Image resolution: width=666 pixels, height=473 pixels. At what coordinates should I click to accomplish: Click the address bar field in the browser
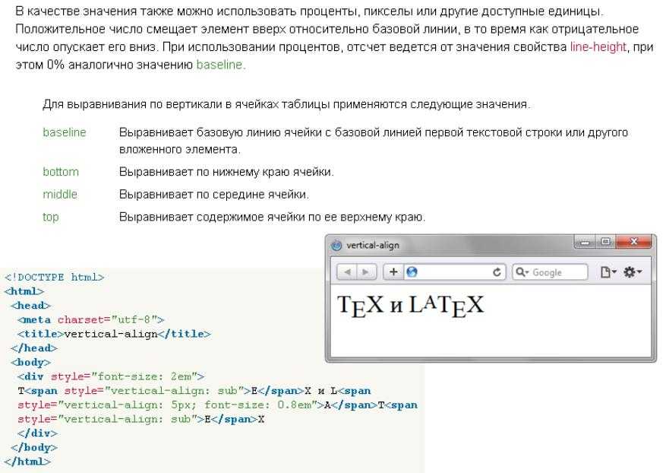coord(454,272)
